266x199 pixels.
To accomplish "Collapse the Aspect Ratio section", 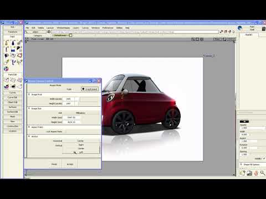I will click(29, 127).
